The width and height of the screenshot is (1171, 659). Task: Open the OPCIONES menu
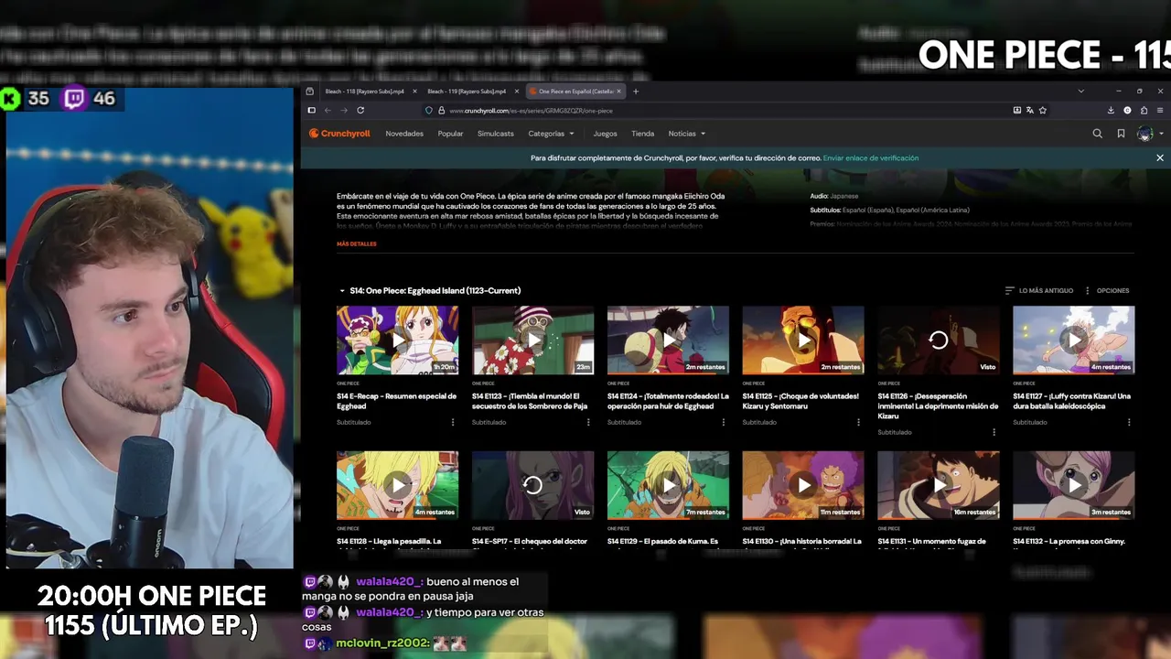click(x=1107, y=290)
